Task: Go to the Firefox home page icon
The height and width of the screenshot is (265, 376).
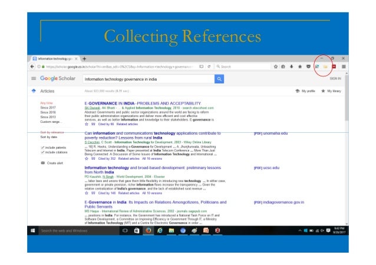Action: pyautogui.click(x=300, y=66)
